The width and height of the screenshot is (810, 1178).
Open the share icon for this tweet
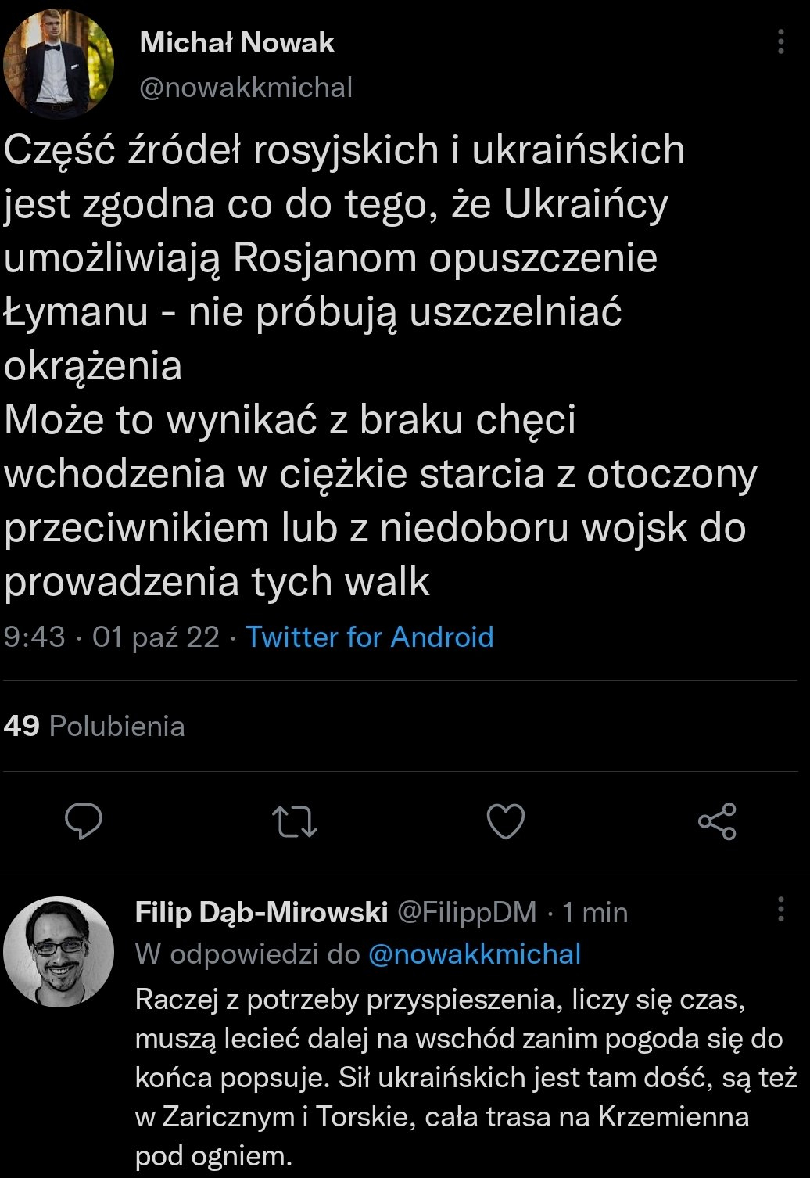[x=717, y=821]
